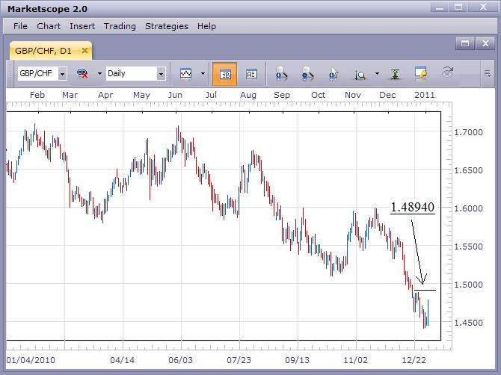Expand the Daily timeframe dropdown
Screen dimensions: 501x375
tap(161, 74)
